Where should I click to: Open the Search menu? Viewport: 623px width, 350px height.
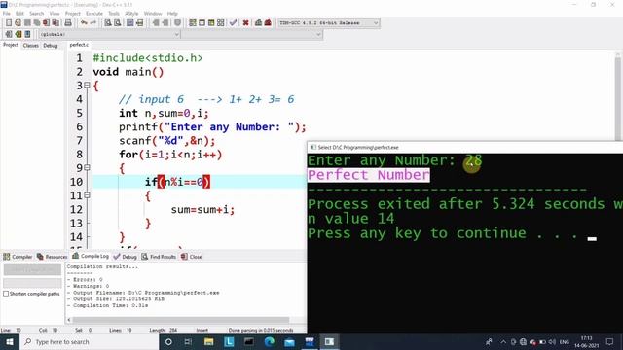[37, 13]
